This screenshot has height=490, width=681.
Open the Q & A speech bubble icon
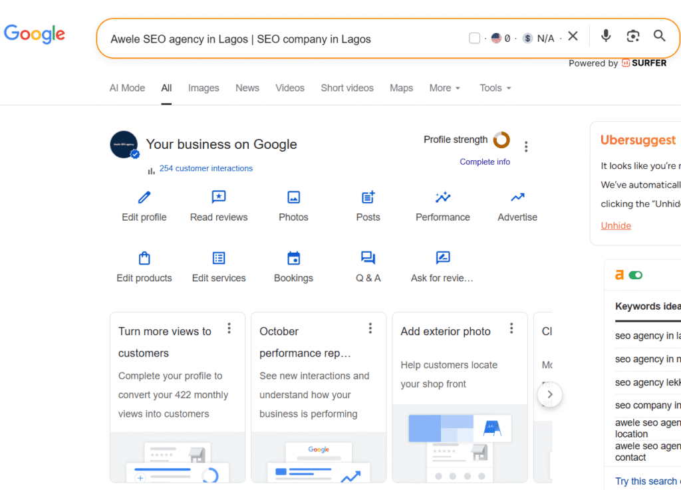pos(368,259)
